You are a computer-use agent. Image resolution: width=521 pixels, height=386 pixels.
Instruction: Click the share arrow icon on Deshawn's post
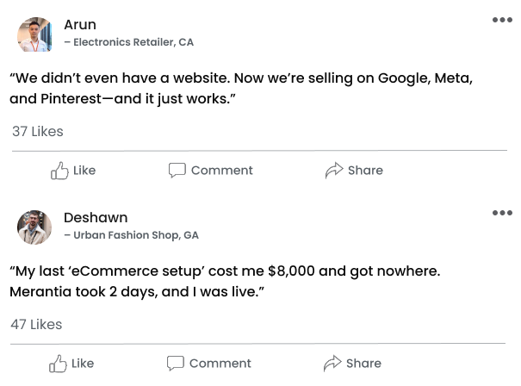(332, 364)
